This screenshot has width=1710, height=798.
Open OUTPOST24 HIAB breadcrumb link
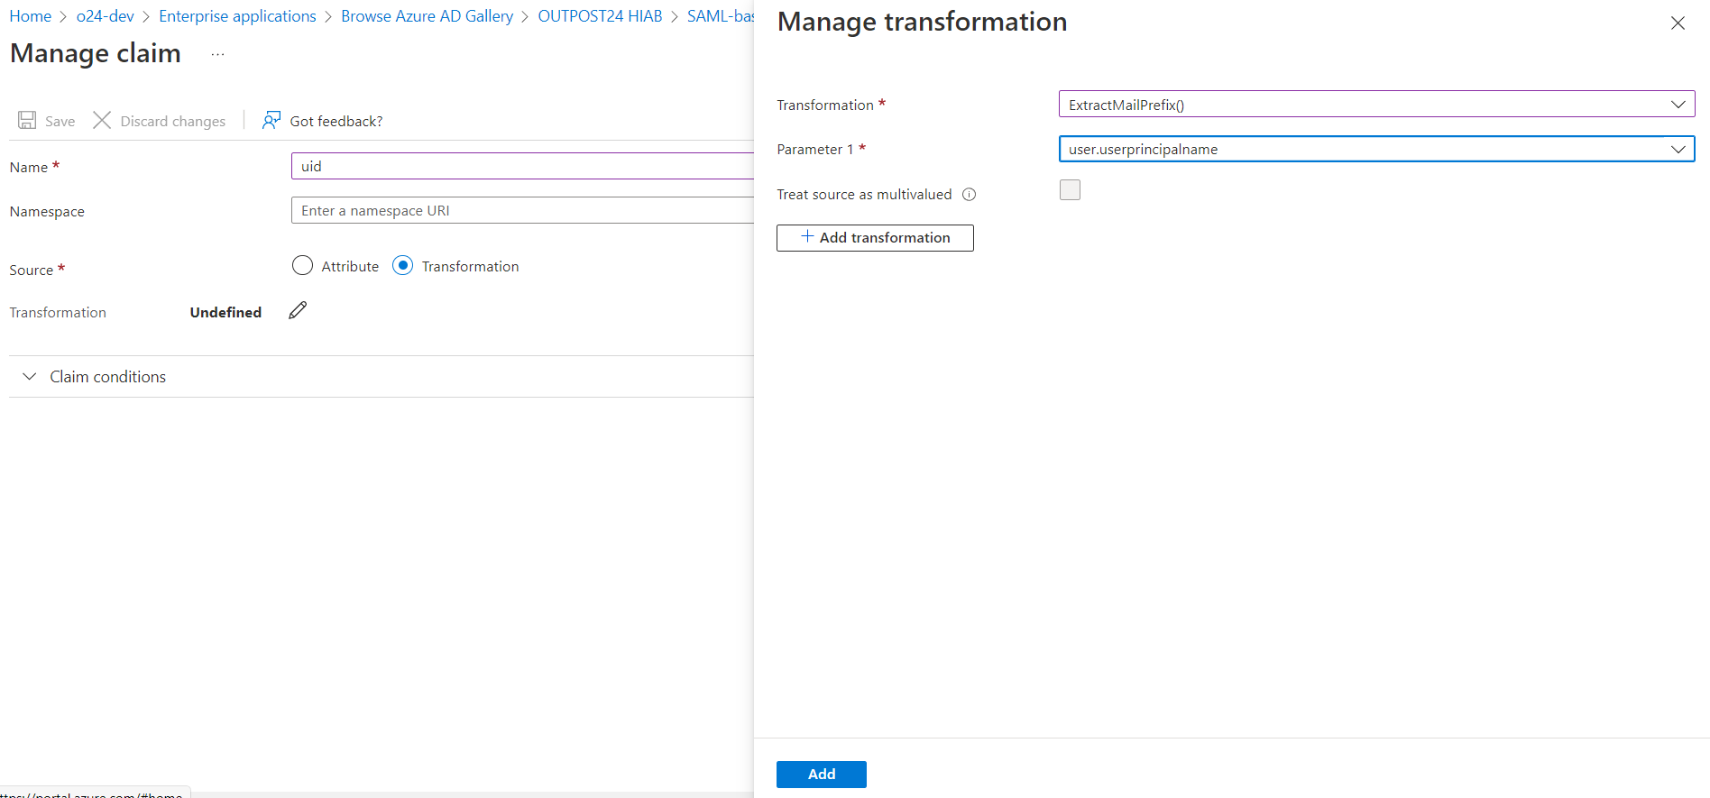[600, 16]
